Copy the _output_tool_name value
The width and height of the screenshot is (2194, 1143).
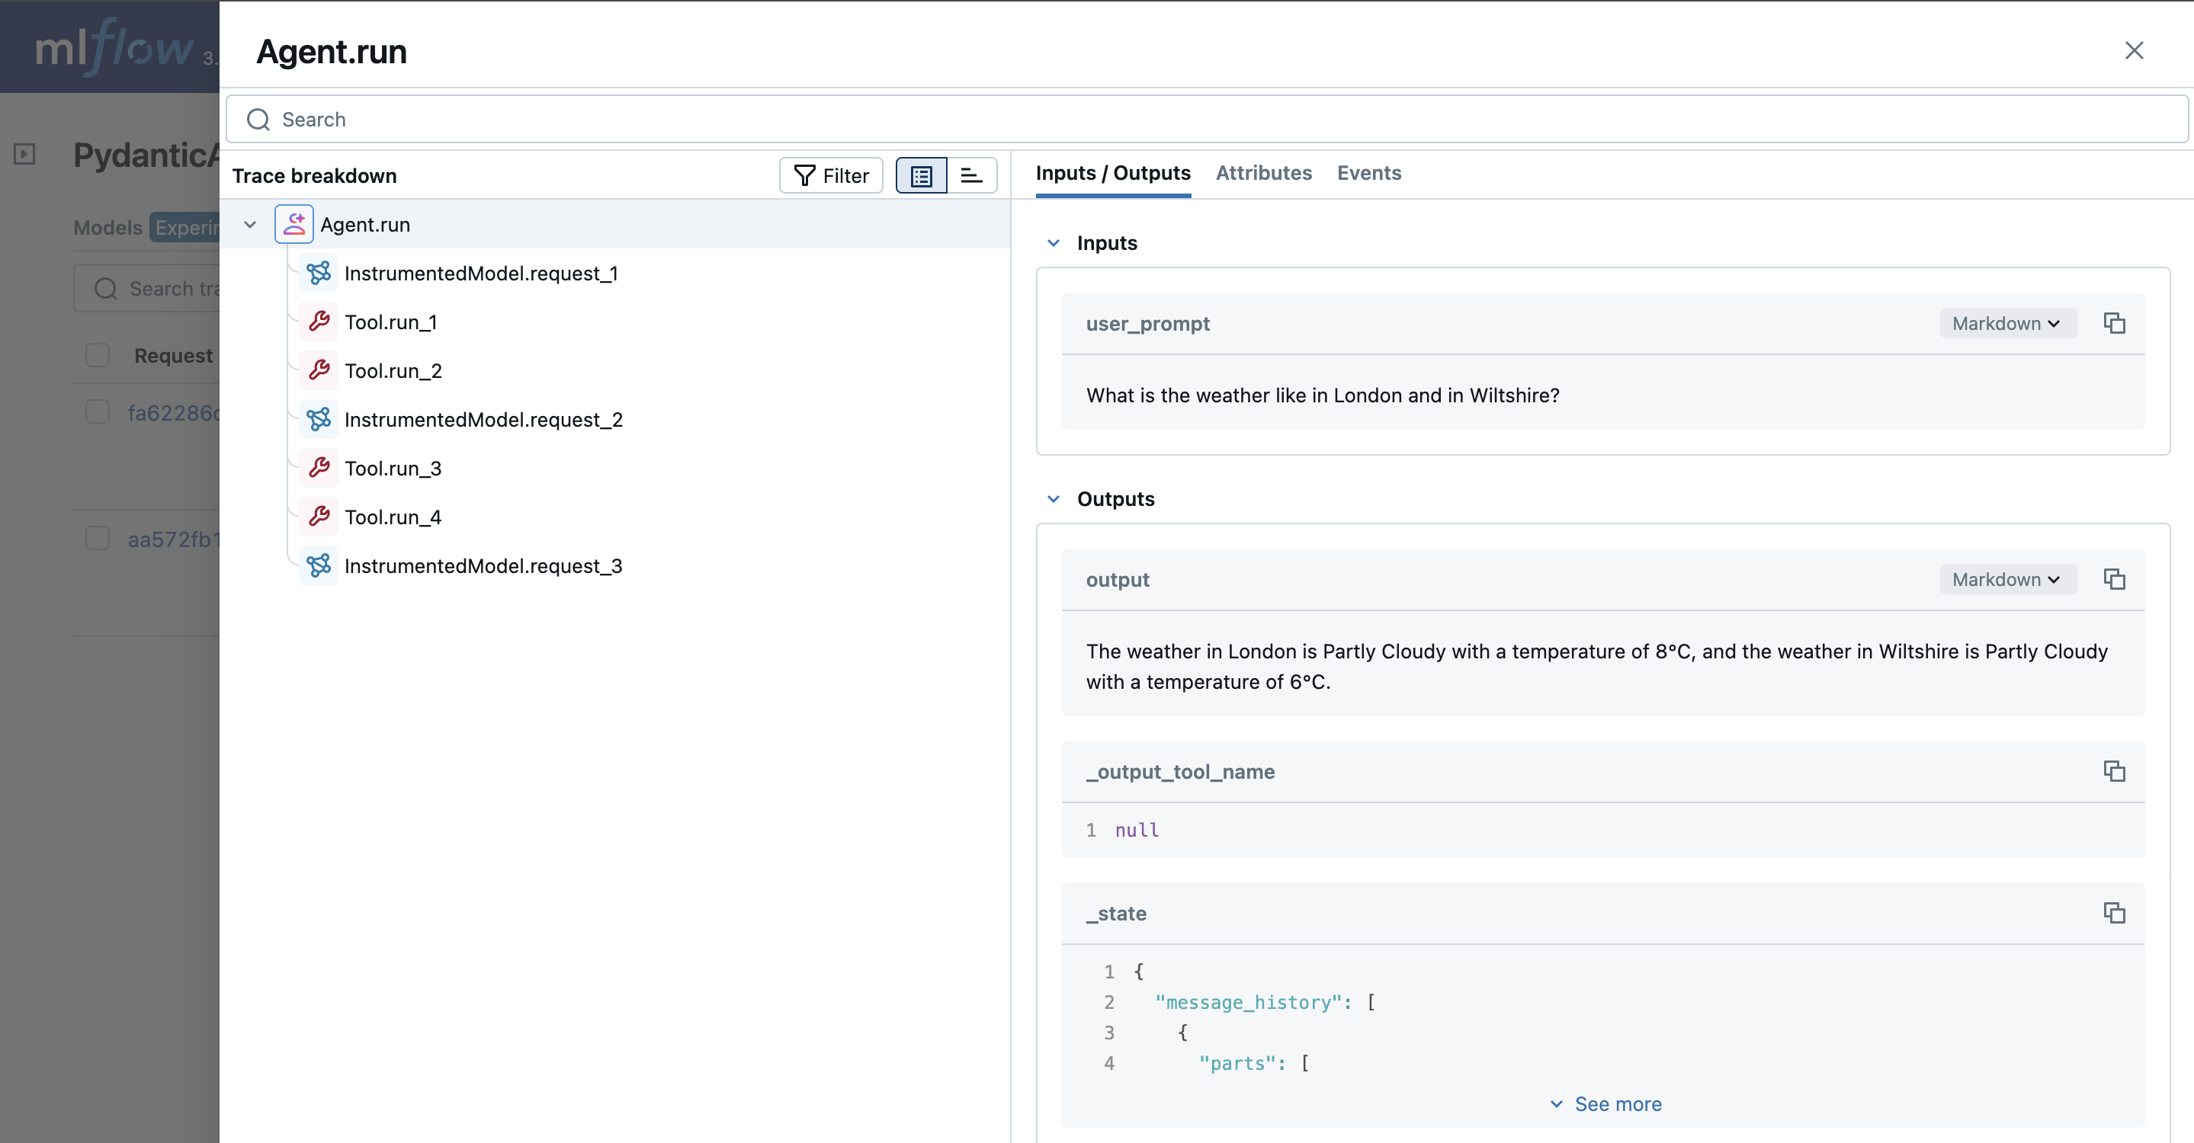click(2115, 771)
